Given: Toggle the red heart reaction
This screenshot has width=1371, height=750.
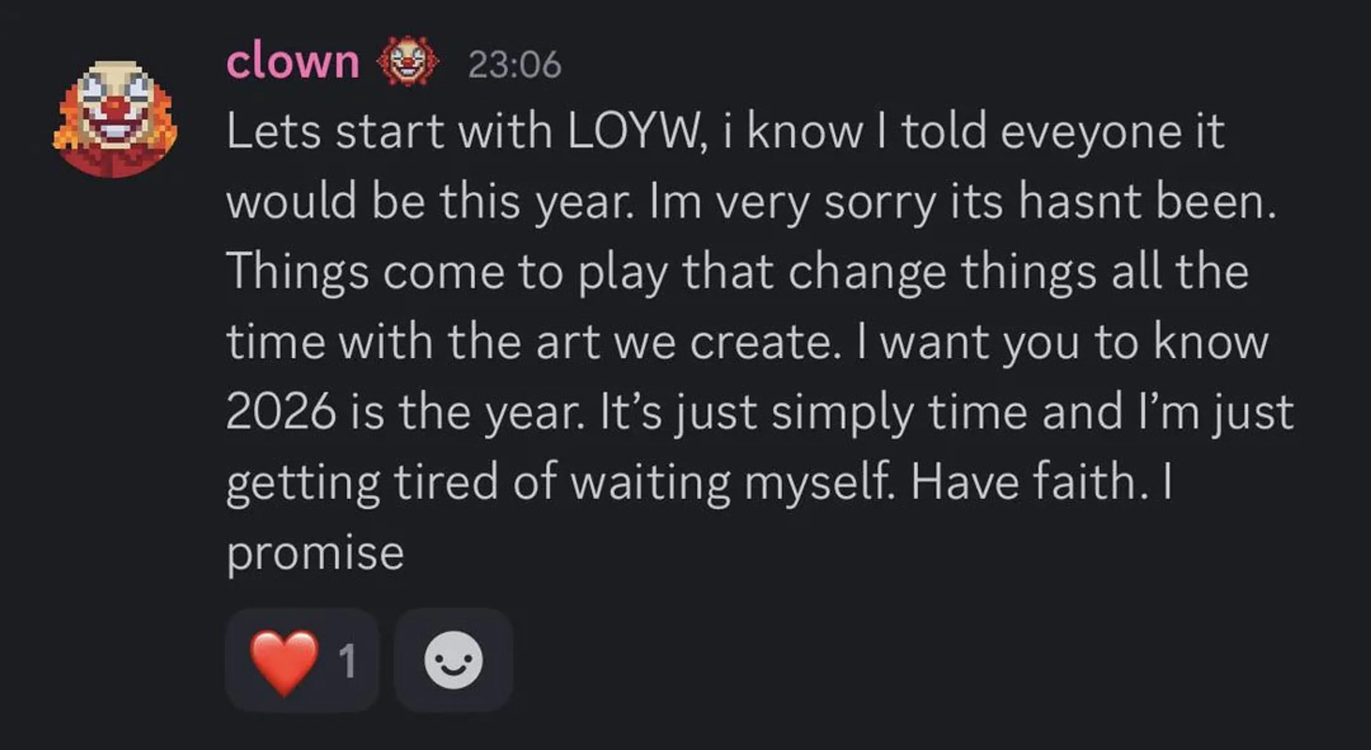Looking at the screenshot, I should (x=284, y=661).
